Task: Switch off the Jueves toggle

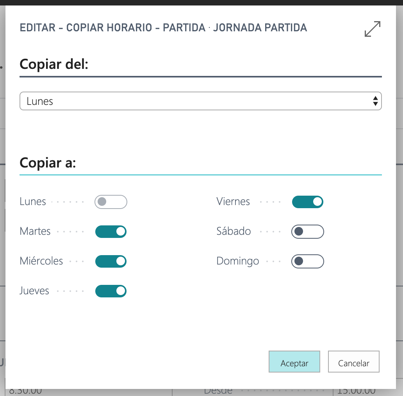Action: tap(111, 291)
